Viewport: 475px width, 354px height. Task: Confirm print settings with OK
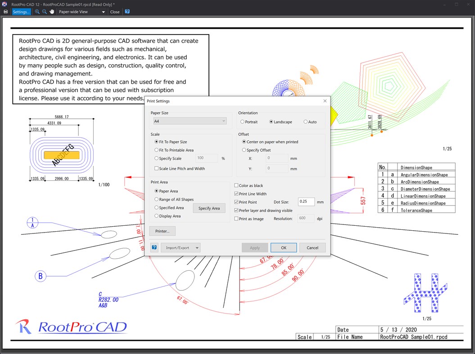283,247
